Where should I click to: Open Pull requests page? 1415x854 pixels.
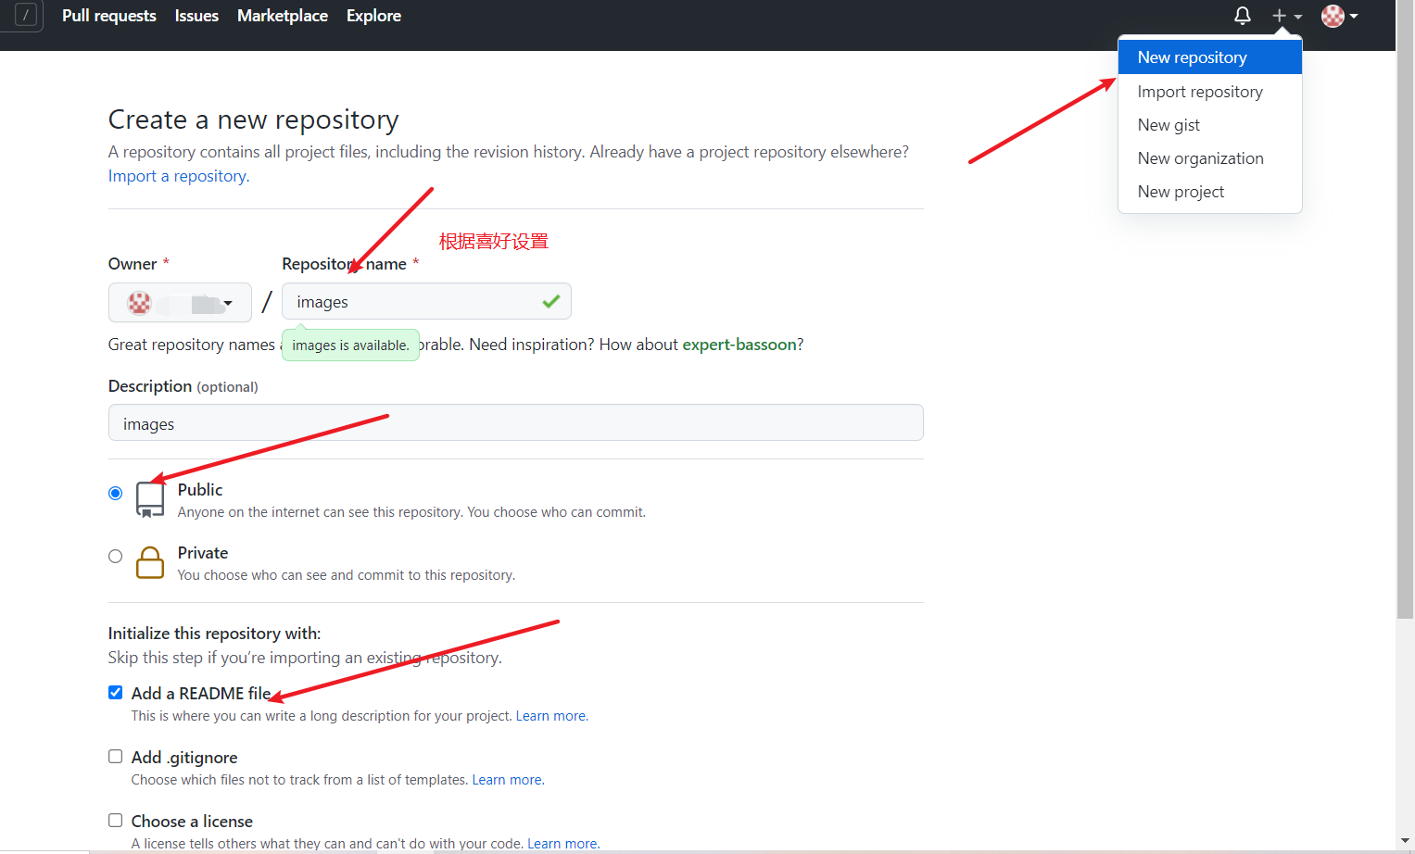point(109,16)
